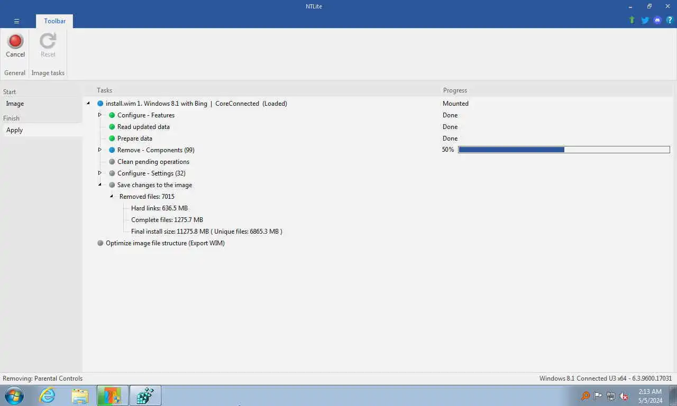Click the greyed Reset arrow icon

point(48,41)
